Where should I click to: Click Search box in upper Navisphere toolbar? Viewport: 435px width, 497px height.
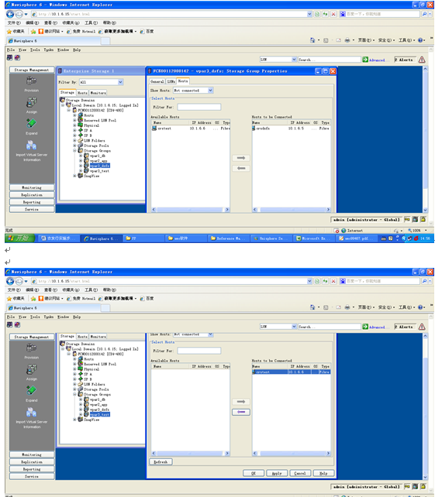tap(329, 60)
